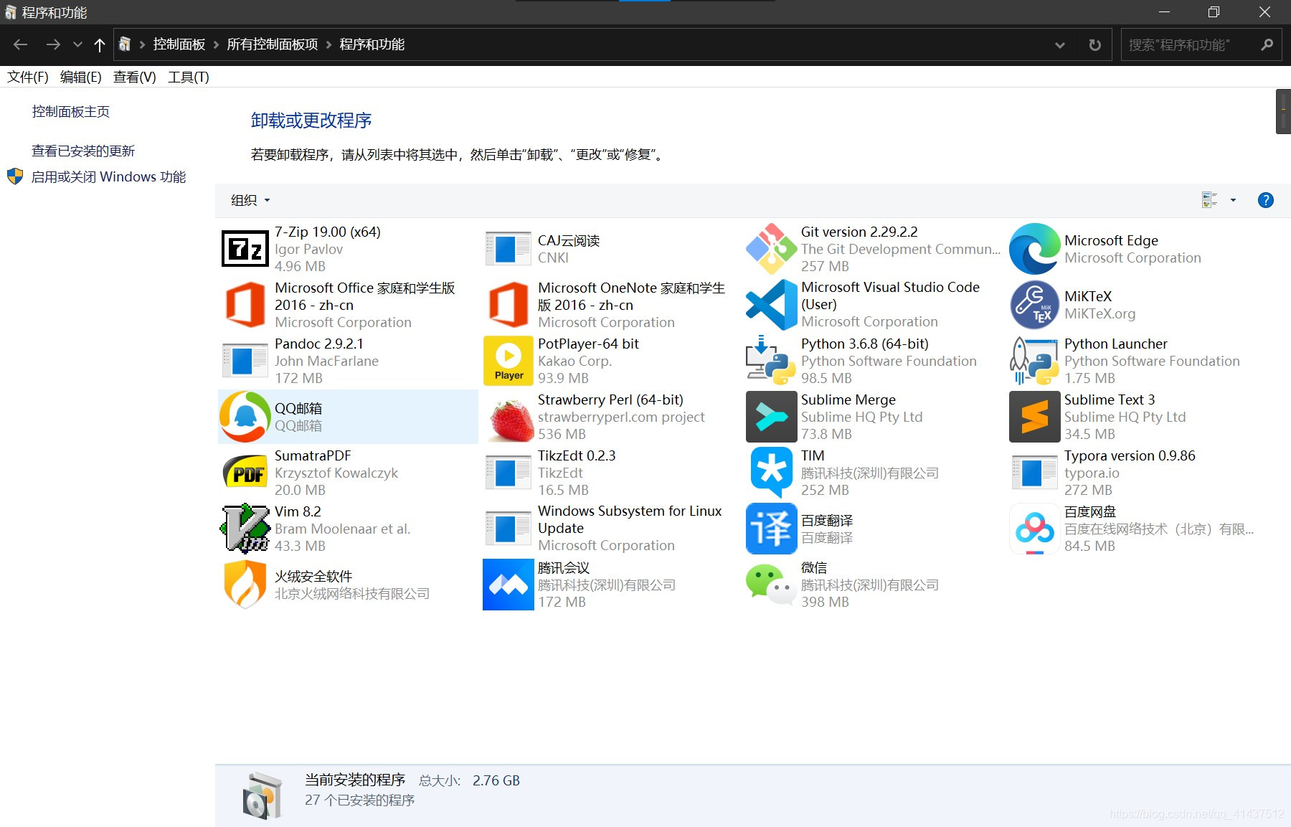This screenshot has width=1291, height=827.
Task: Select the Microsoft Office 2016 icon
Action: 245,305
